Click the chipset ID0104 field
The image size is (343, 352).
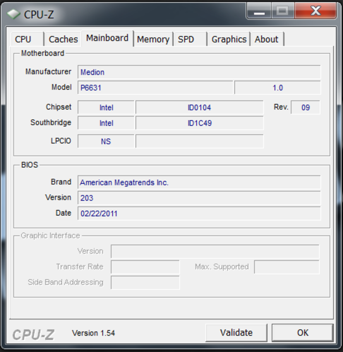point(200,107)
